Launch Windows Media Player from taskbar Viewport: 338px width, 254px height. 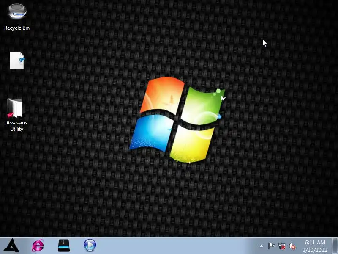[x=90, y=246]
